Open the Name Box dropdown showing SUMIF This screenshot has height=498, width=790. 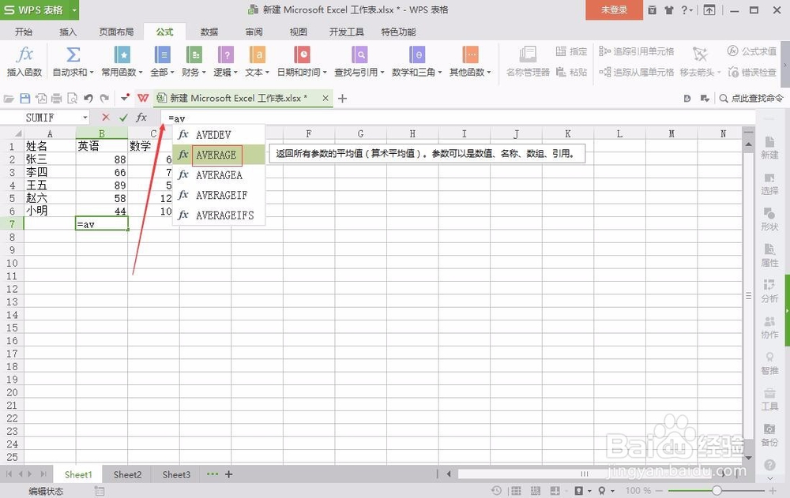87,117
